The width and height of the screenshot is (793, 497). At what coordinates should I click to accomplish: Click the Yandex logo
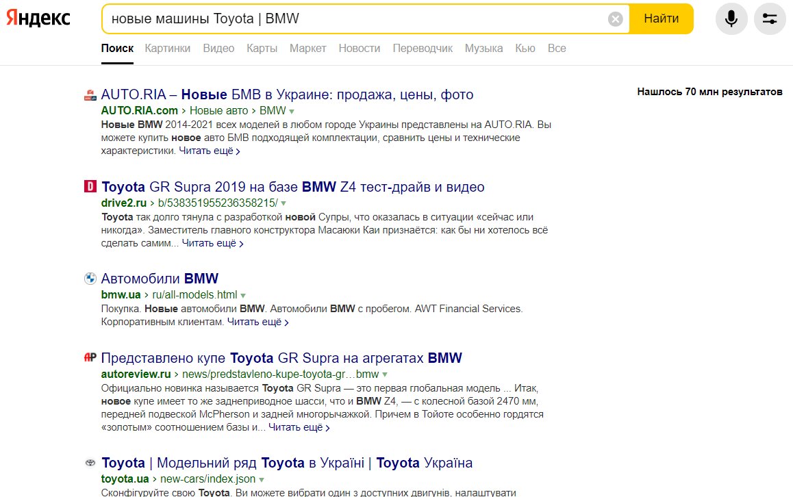click(x=38, y=18)
